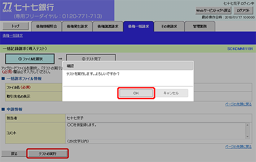
Task: Select the 債権一括請求 tab
Action: (138, 27)
